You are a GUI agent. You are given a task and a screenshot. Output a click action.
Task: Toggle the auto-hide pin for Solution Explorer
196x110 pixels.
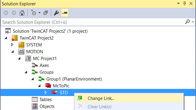184,4
